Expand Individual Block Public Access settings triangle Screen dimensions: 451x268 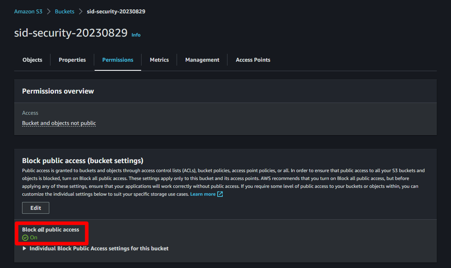pos(24,248)
